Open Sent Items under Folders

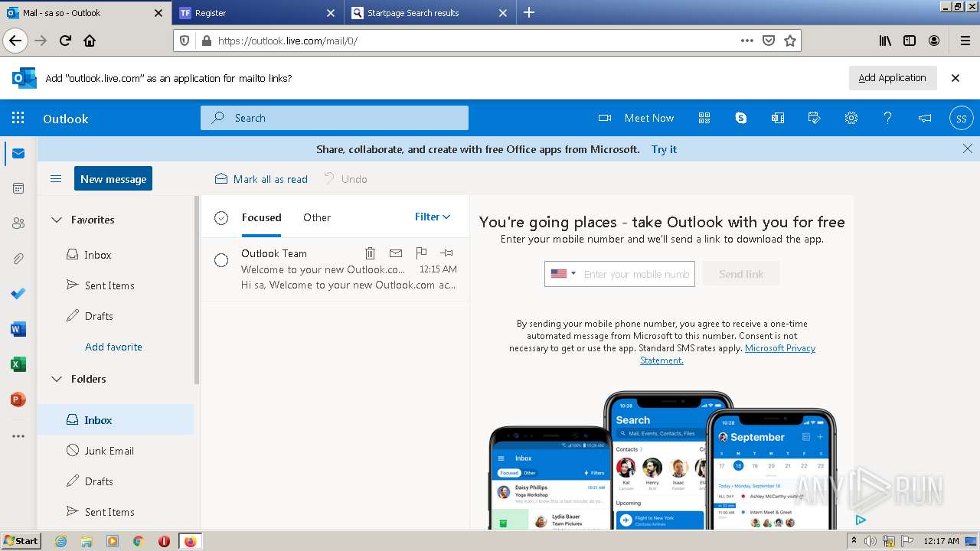point(116,512)
